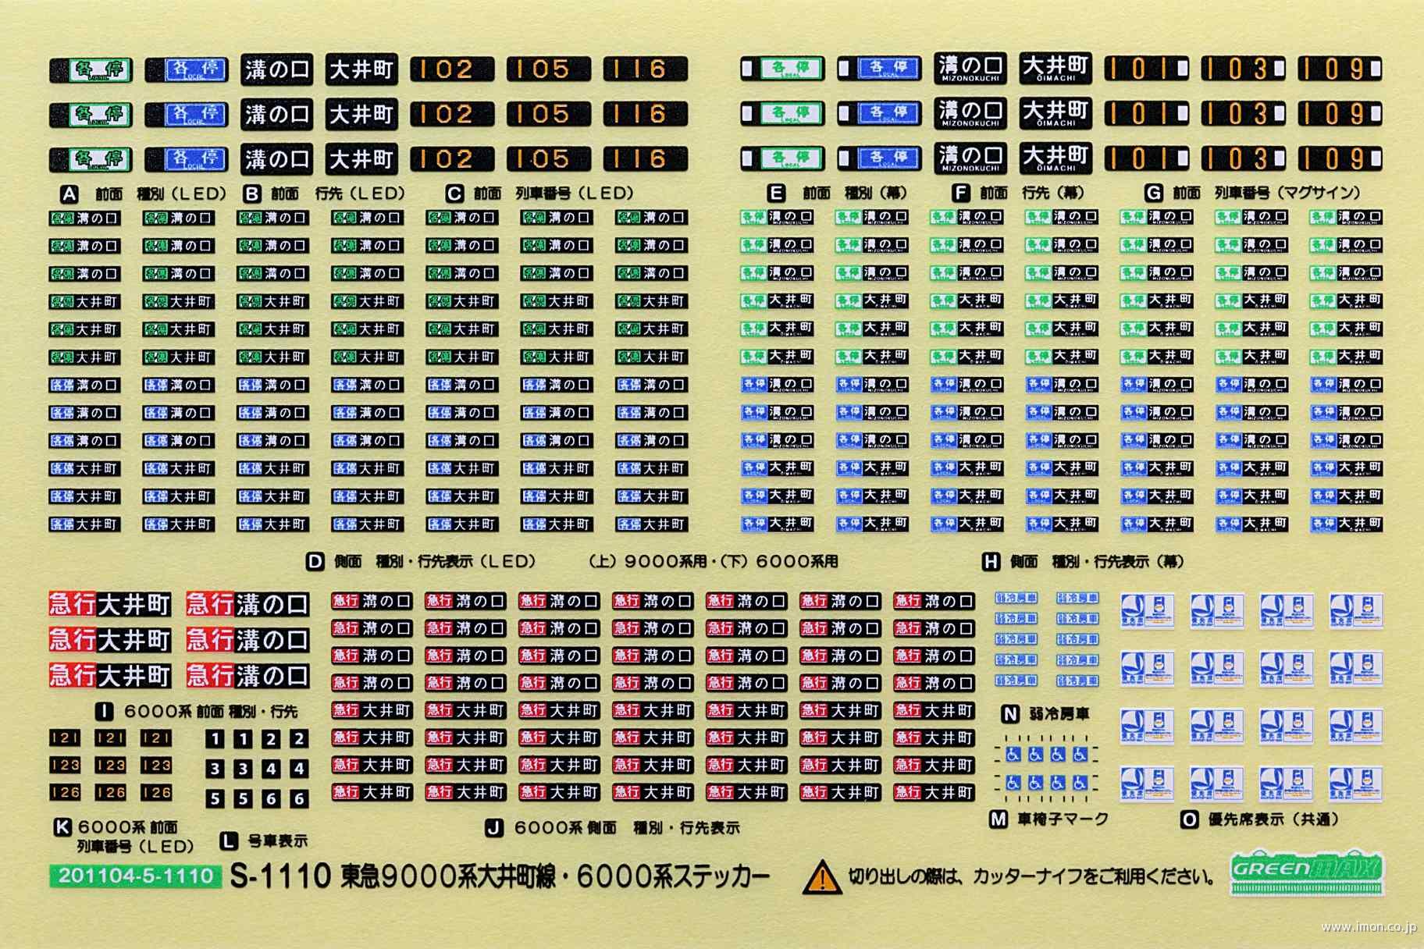This screenshot has width=1424, height=949.
Task: Click section label N 弱冷房車
Action: 1045,714
